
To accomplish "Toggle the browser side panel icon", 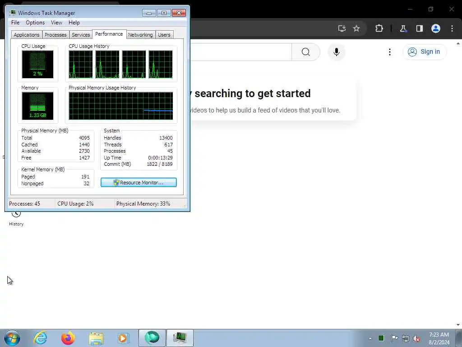I will [419, 28].
